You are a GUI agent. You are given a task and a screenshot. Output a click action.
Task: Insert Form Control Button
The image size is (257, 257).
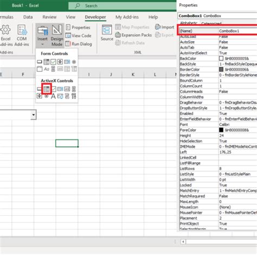[x=40, y=62]
